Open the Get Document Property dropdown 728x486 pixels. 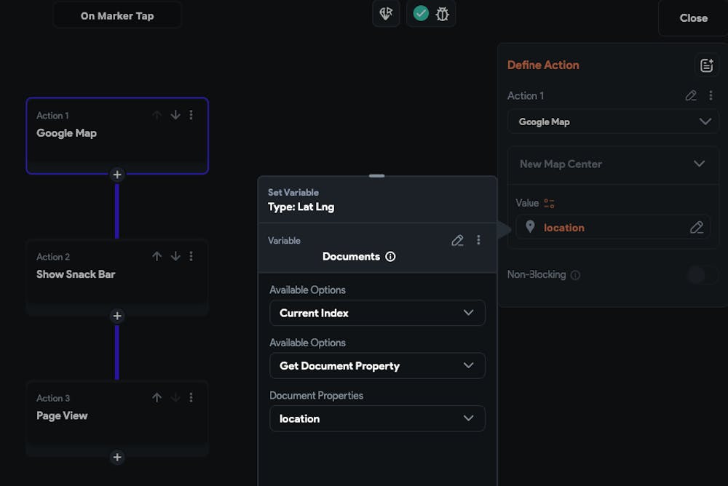(377, 366)
